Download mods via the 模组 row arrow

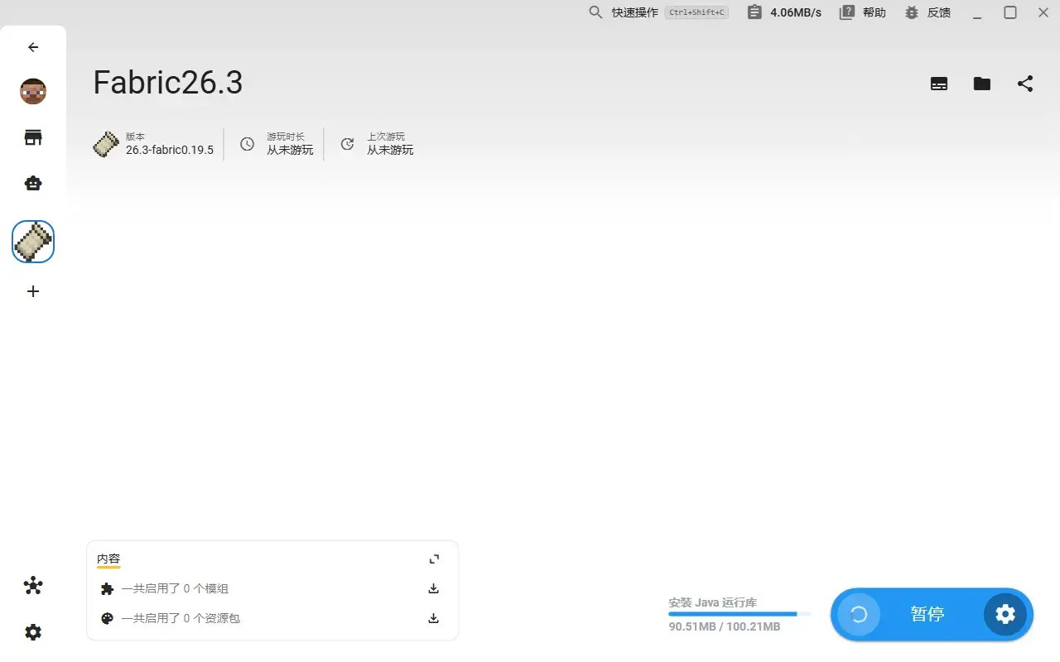click(433, 589)
